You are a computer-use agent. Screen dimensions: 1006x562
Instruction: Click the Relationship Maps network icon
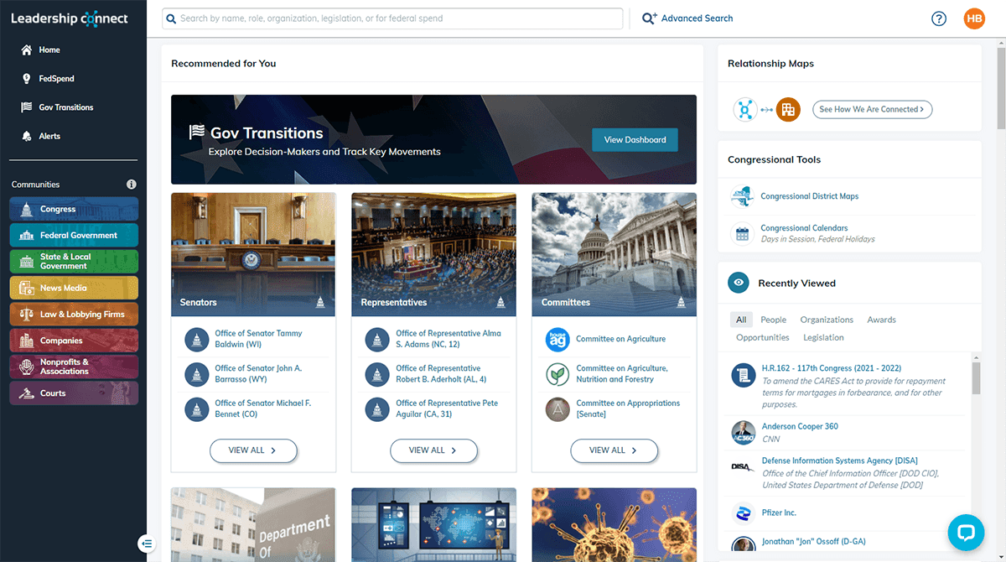745,109
